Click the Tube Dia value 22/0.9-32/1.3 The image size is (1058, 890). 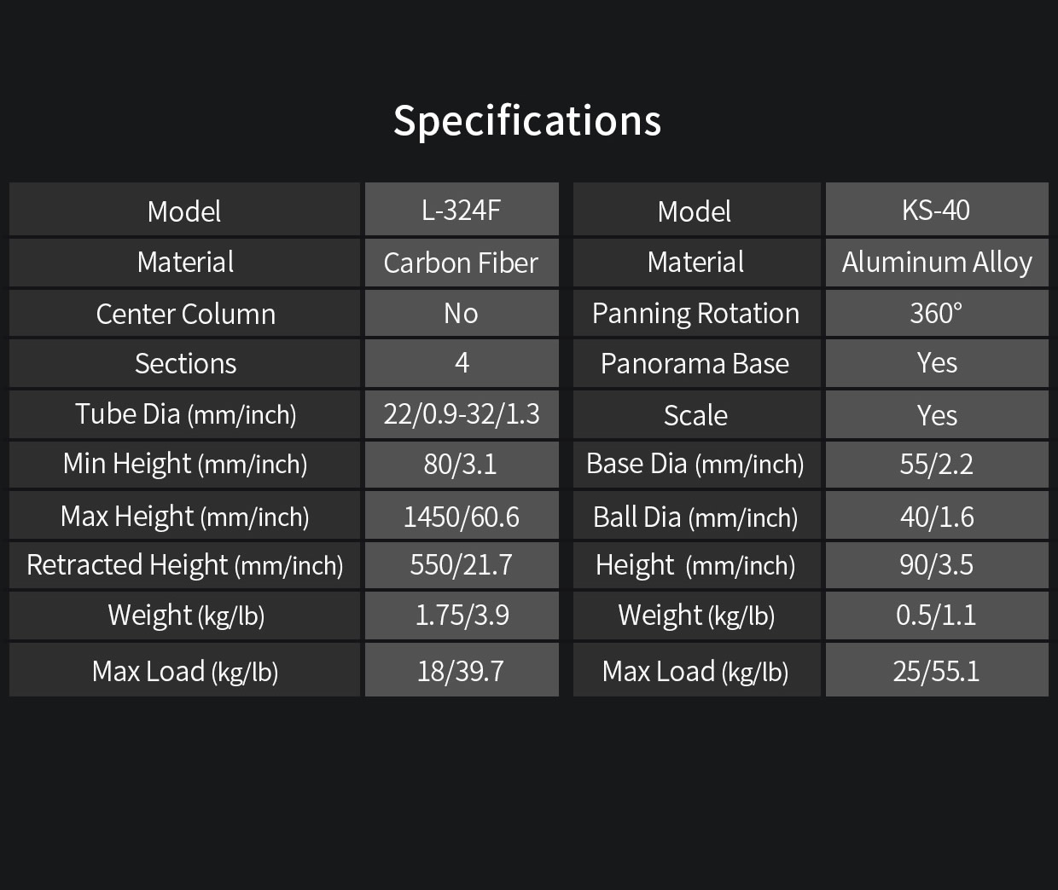click(462, 414)
